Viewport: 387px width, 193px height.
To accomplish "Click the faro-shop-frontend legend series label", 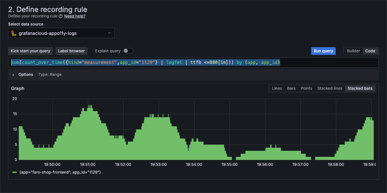I will coord(60,172).
